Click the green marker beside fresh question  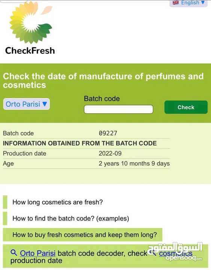coord(5,202)
